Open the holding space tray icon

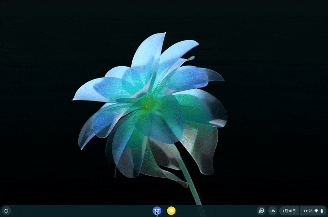pyautogui.click(x=261, y=211)
